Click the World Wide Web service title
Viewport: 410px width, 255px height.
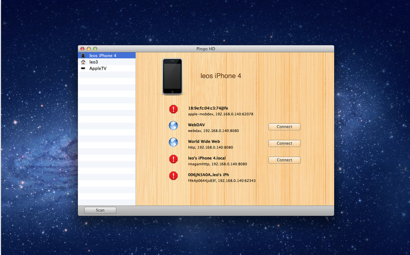tap(204, 141)
